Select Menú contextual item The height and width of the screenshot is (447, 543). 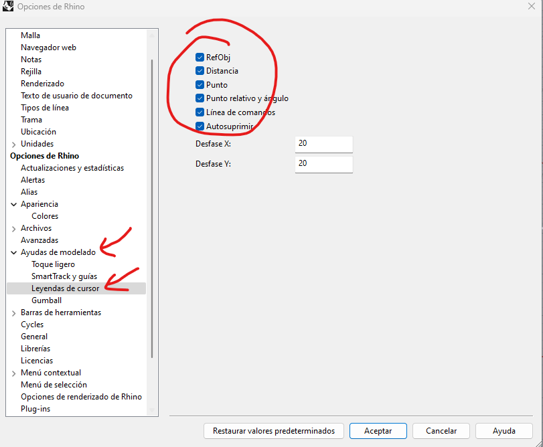51,373
